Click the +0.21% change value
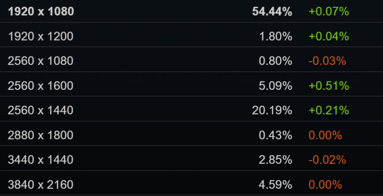Viewport: 383px width, 196px height. 328,111
